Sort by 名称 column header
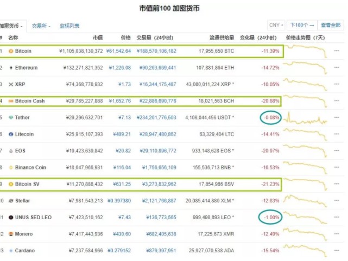Viewport: 348px width, 261px height. tap(13, 37)
